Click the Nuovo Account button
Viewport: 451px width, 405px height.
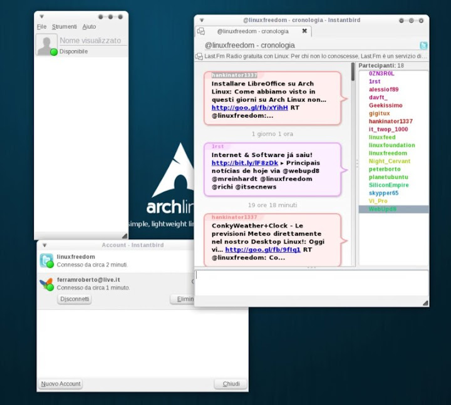tap(61, 384)
